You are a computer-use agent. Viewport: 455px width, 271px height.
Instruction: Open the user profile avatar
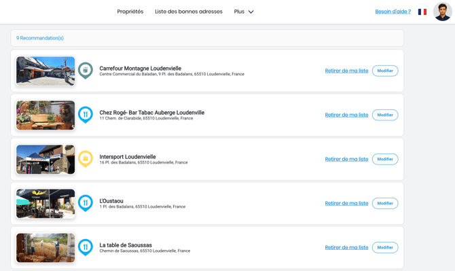tap(443, 12)
